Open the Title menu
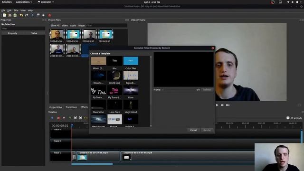 16,10
